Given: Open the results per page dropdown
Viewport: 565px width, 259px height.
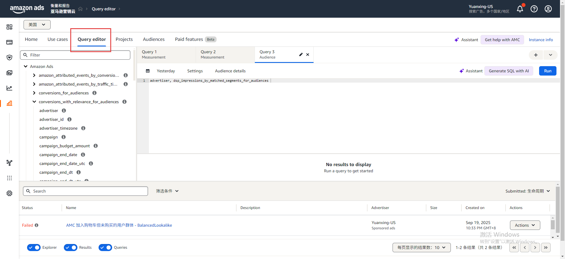Looking at the screenshot, I should (x=421, y=248).
